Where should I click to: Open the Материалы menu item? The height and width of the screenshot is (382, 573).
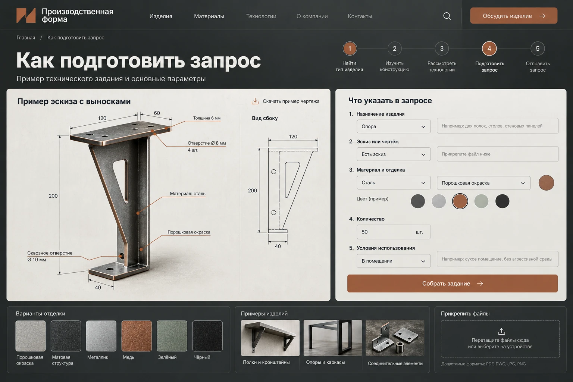(209, 16)
